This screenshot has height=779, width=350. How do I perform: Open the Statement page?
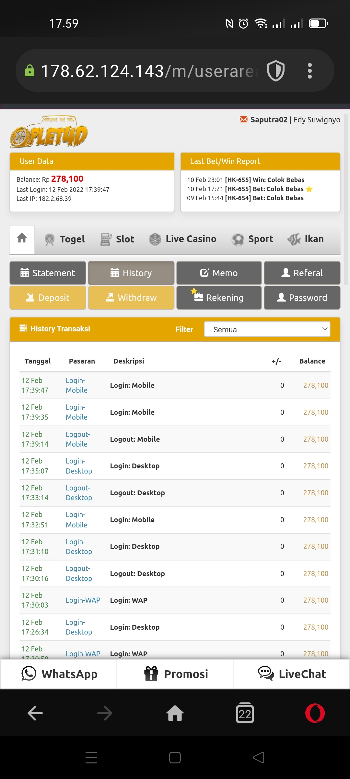(x=48, y=273)
